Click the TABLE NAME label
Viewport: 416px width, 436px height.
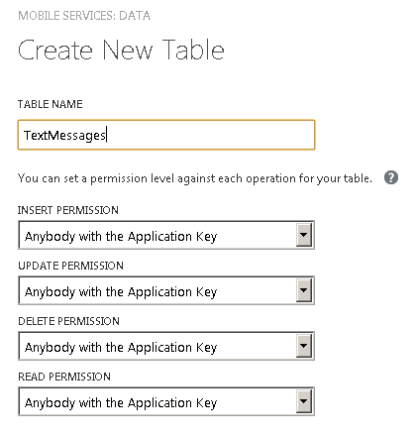[x=51, y=104]
